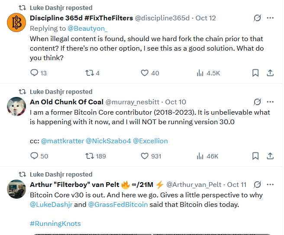Bookmark the Discipline 365d post
The height and width of the screenshot is (235, 284).
pos(255,73)
